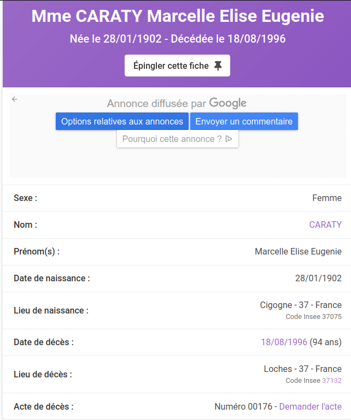The height and width of the screenshot is (420, 351).
Task: Open the CARATY surname link
Action: [x=325, y=224]
